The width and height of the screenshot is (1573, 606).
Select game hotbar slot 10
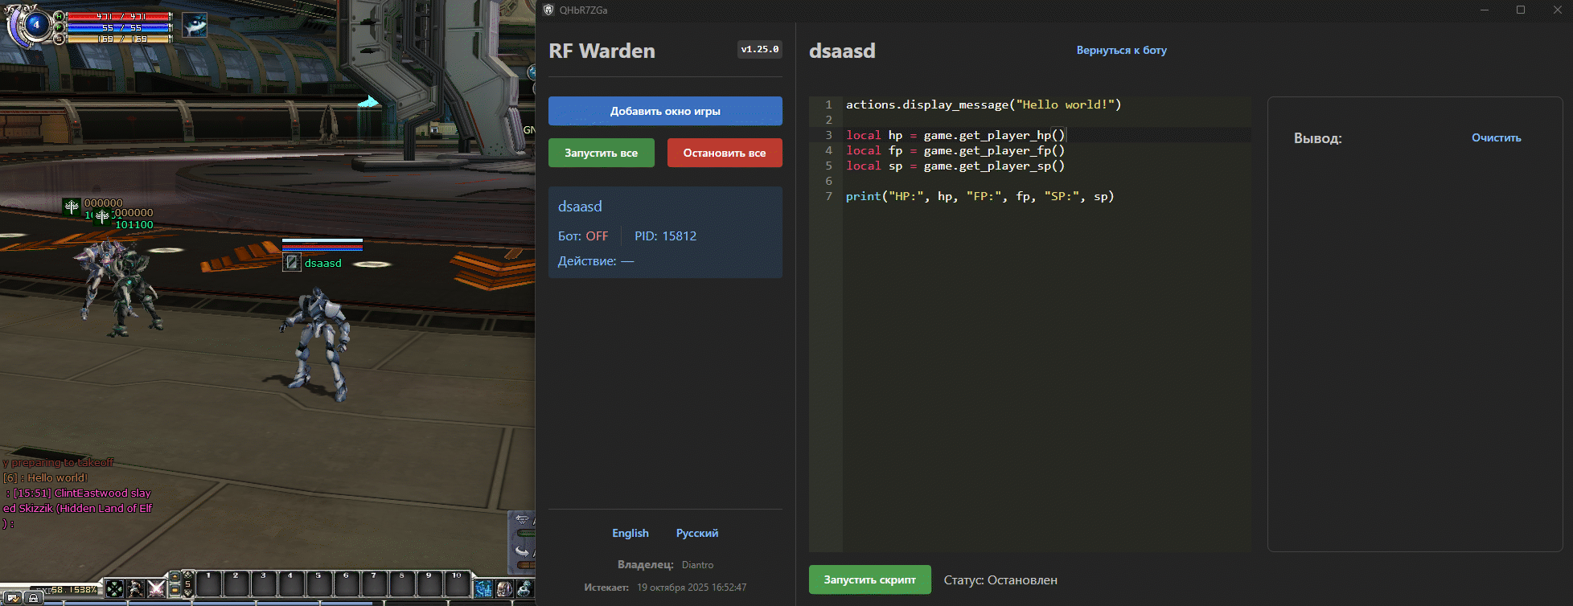(457, 584)
